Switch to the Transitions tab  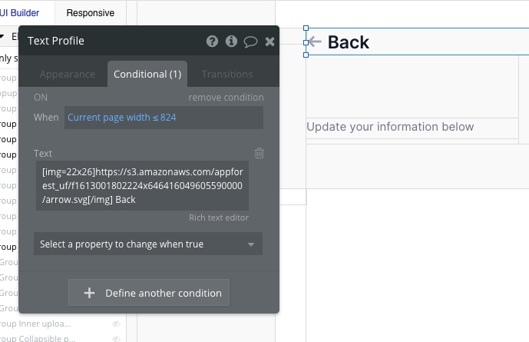click(226, 75)
